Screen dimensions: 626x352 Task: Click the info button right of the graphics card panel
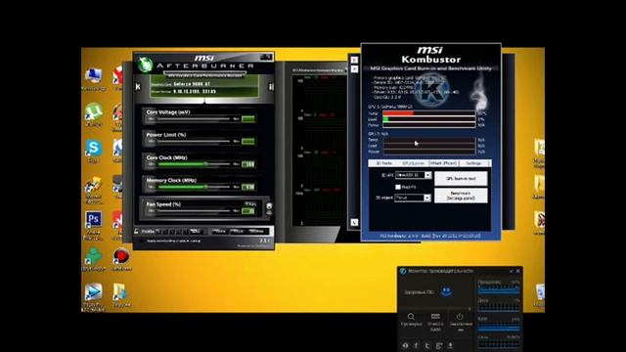tap(271, 87)
